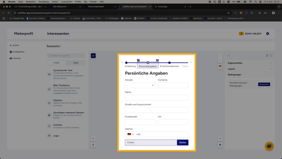Viewport: 282px width, 159px height.
Task: Open the chat bubble widget
Action: tap(269, 146)
